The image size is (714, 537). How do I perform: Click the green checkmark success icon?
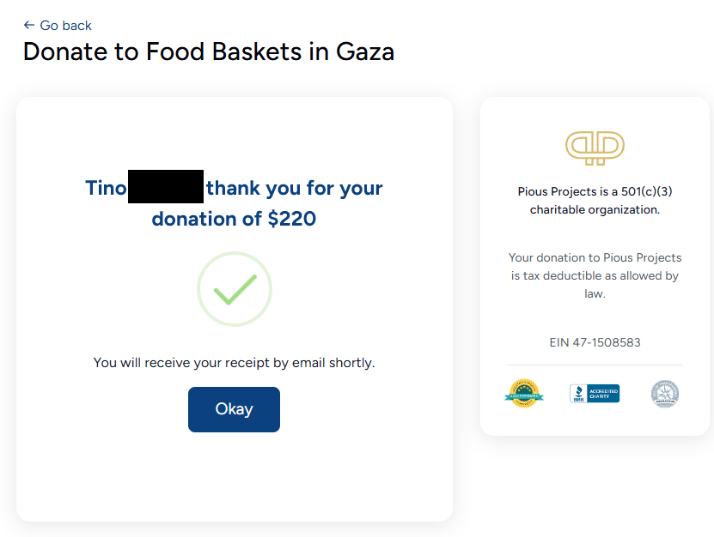point(234,289)
